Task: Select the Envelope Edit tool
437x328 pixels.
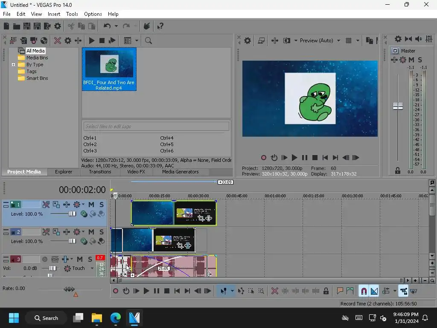Action: click(241, 291)
